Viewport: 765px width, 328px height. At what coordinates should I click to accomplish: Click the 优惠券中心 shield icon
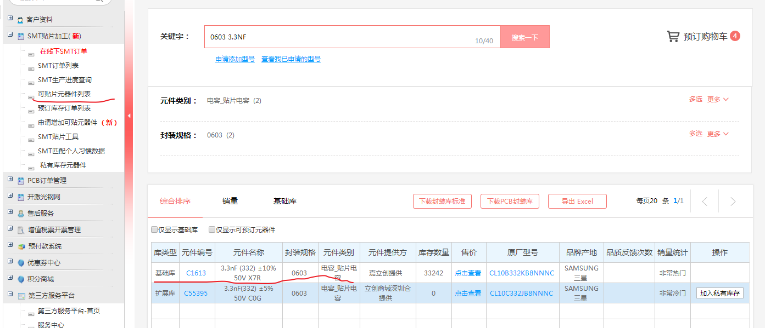[x=20, y=263]
